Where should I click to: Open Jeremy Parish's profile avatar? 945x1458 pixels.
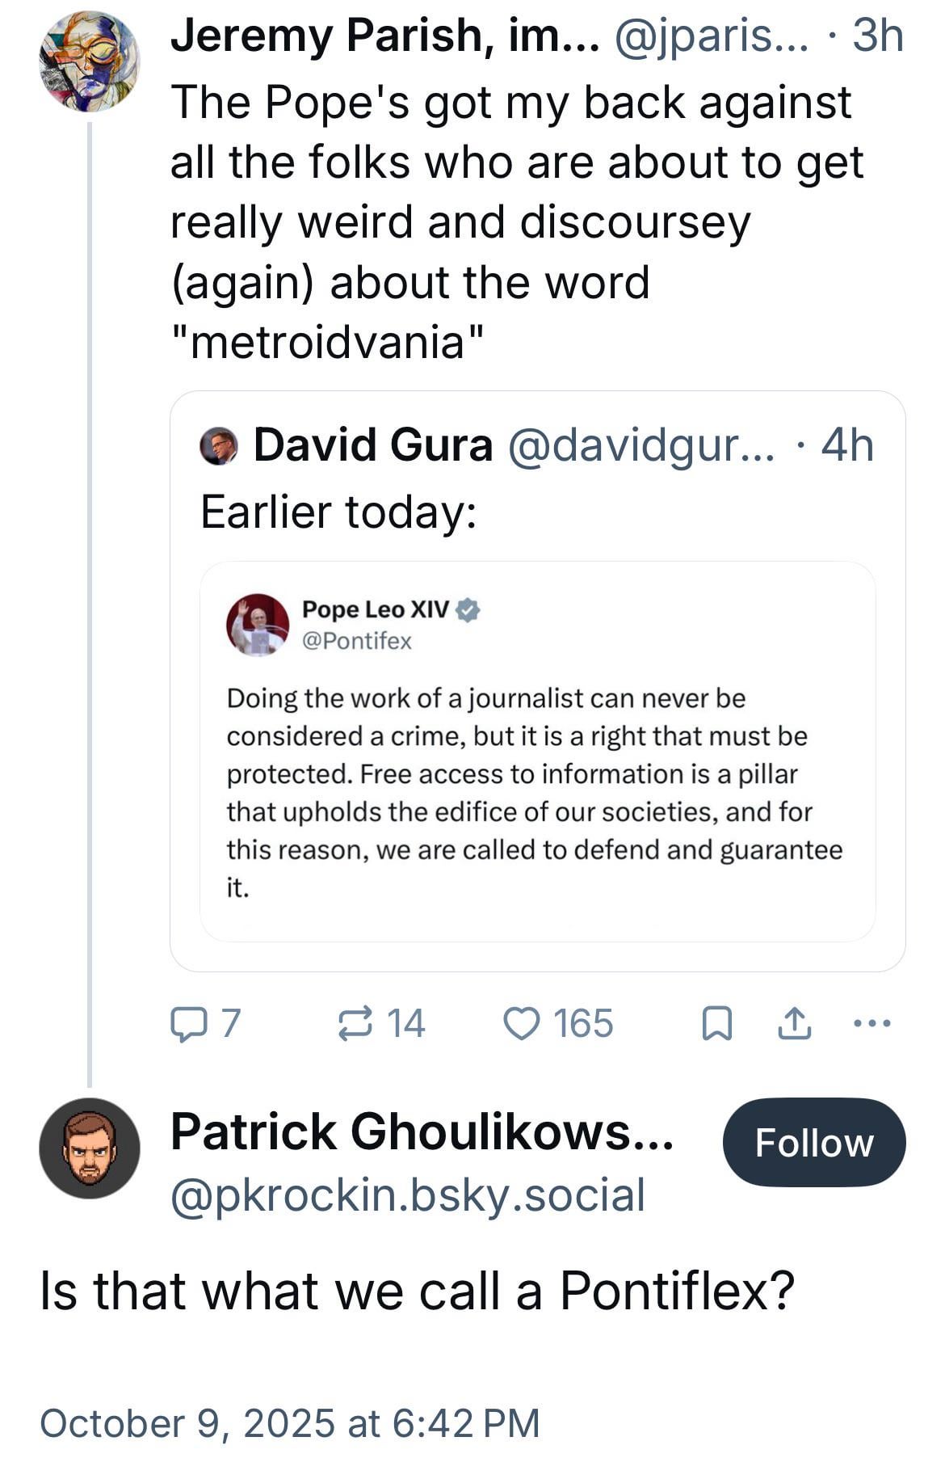[x=89, y=61]
